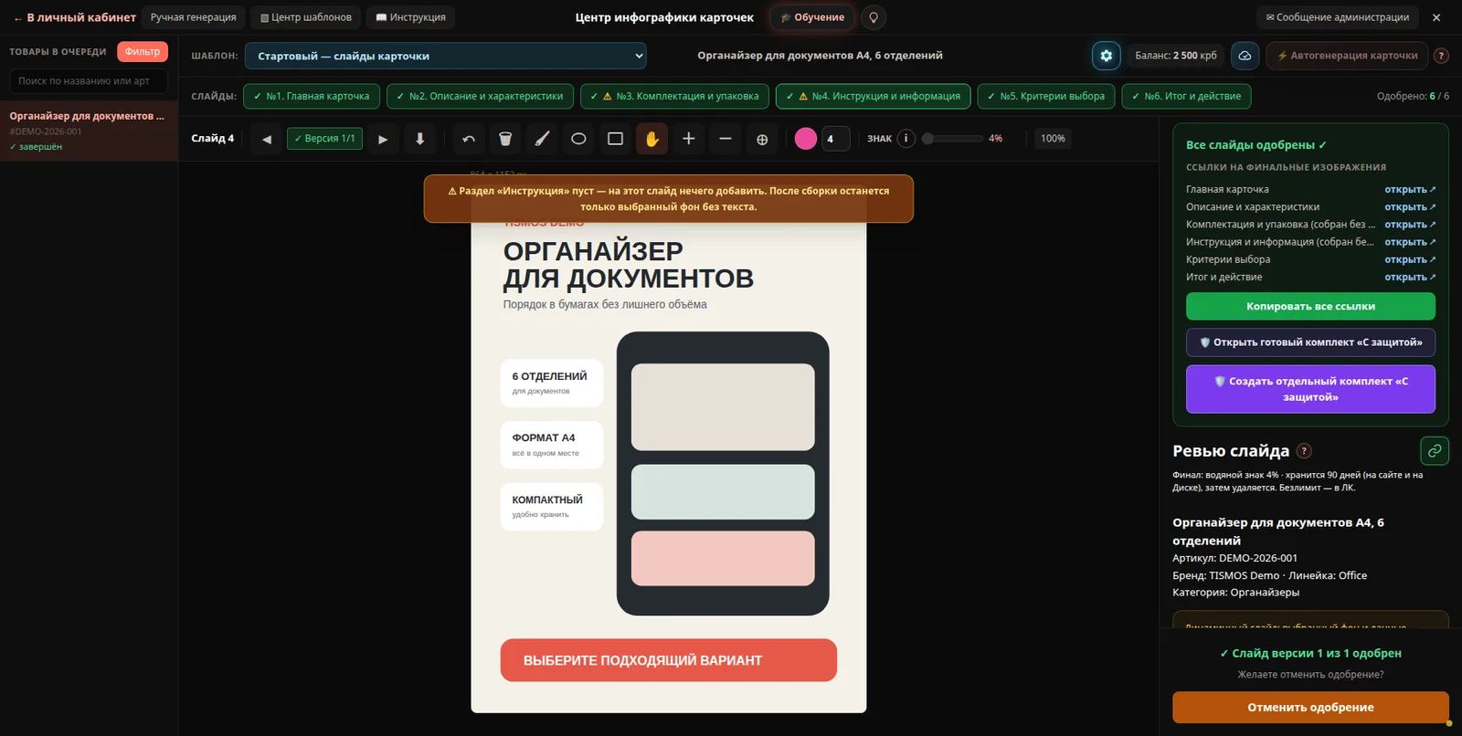1462x736 pixels.
Task: Open the Комплектация и упаковка image link
Action: click(x=1410, y=225)
